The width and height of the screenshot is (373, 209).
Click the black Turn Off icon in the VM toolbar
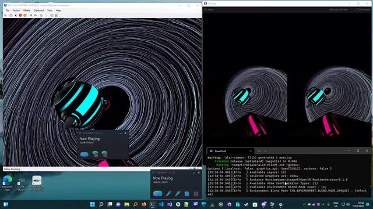(x=16, y=16)
